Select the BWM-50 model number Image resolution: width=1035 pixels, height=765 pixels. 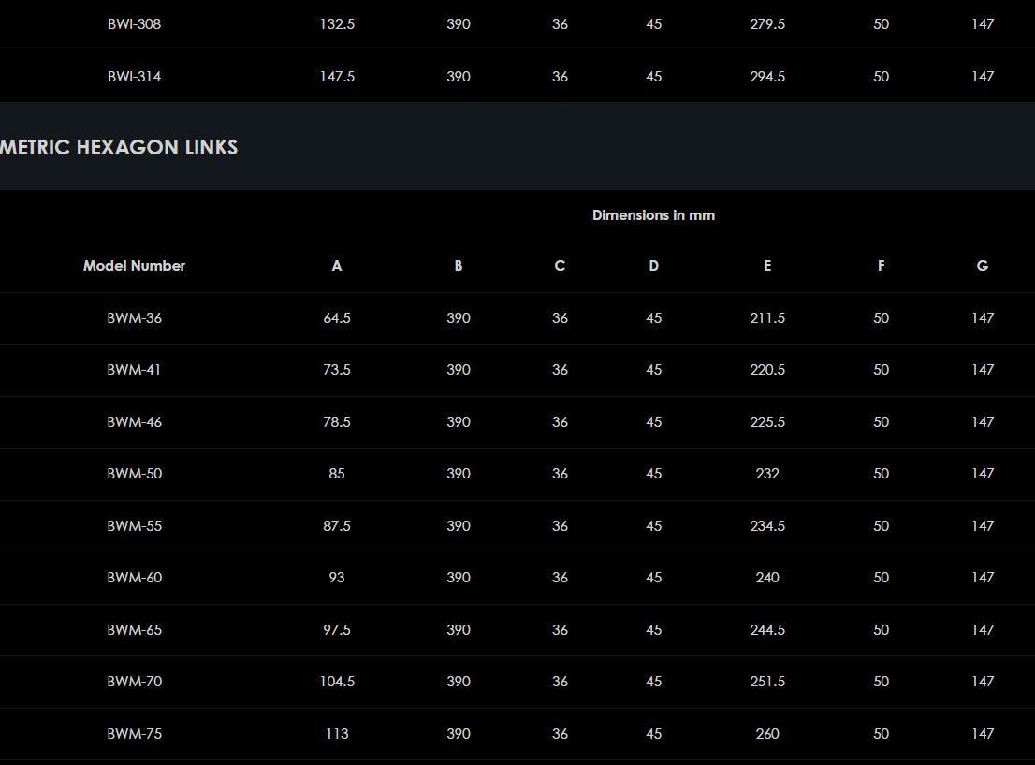[134, 474]
